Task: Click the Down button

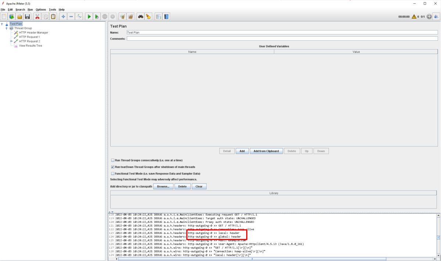Action: tap(321, 151)
